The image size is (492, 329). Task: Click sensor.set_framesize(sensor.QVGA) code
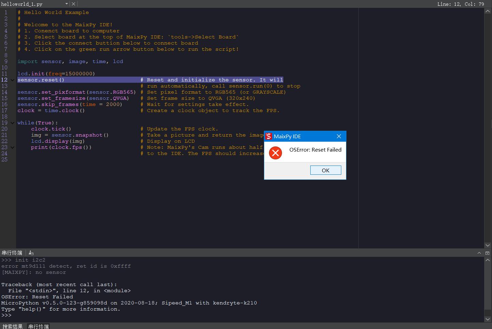(x=73, y=98)
